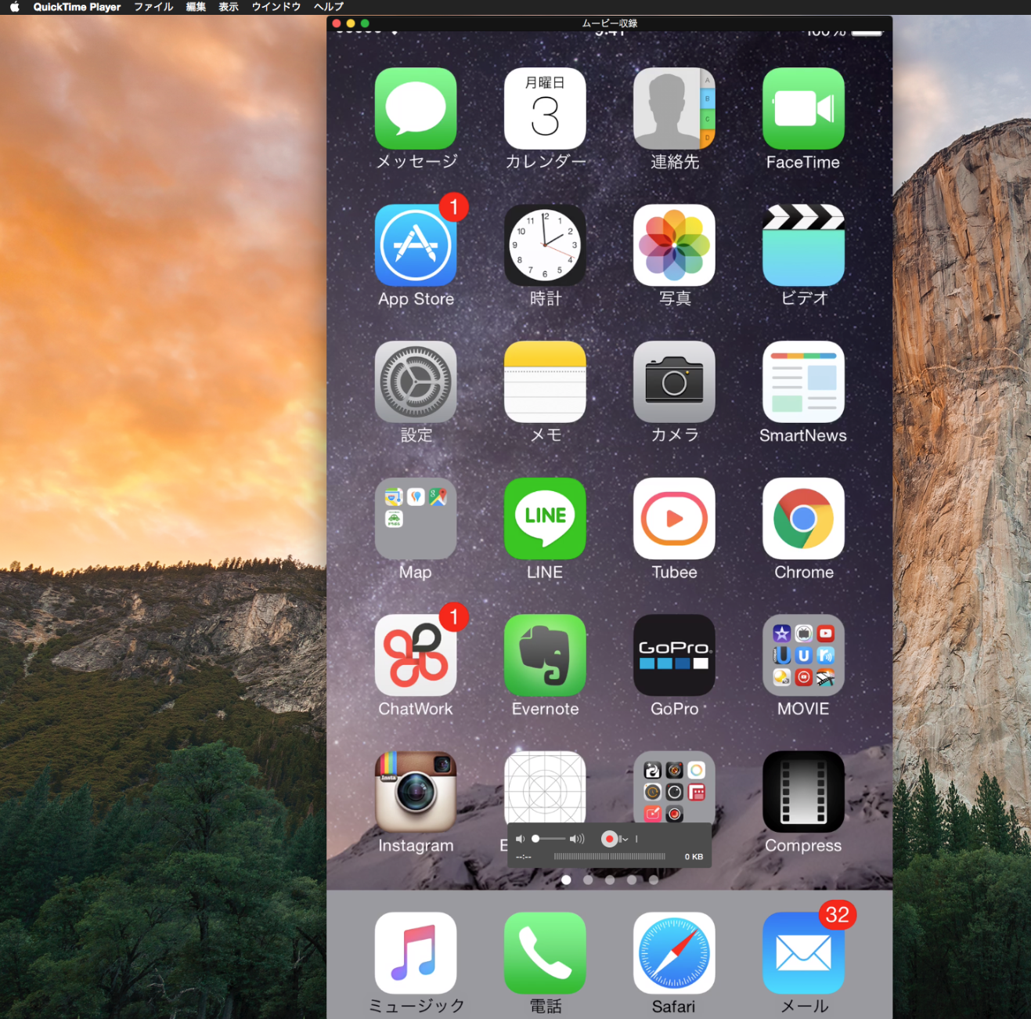Click the high volume speaker icon
Viewport: 1031px width, 1019px height.
click(577, 839)
